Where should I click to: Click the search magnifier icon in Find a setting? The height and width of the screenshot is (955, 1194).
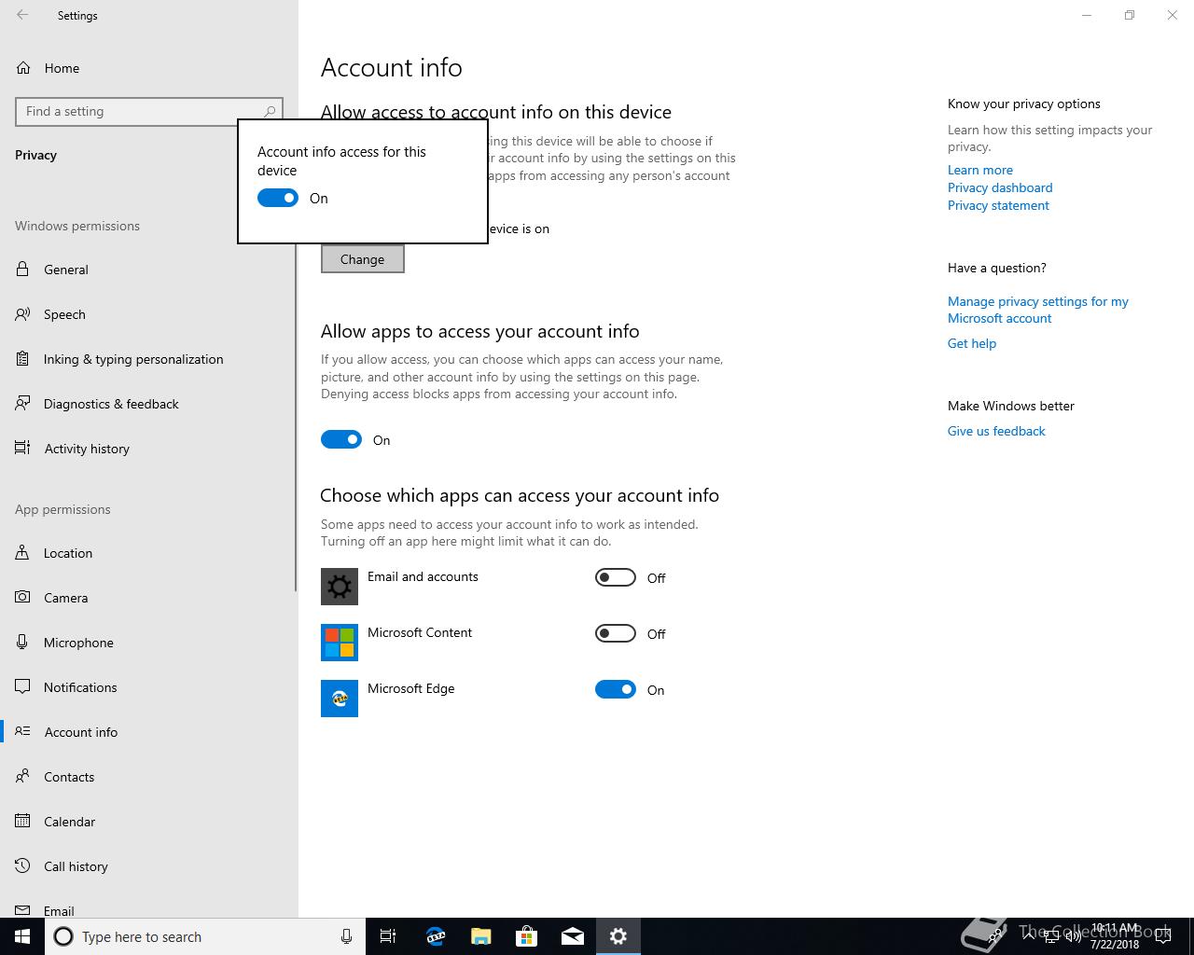coord(270,111)
